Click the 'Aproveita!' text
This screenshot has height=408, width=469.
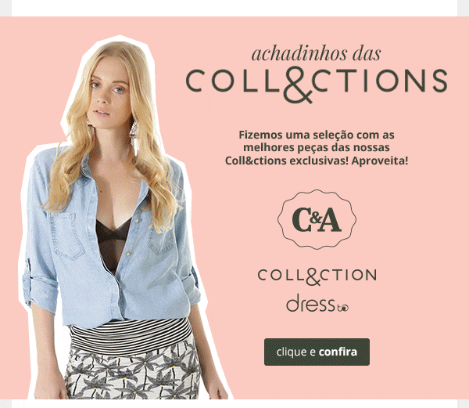tap(380, 161)
